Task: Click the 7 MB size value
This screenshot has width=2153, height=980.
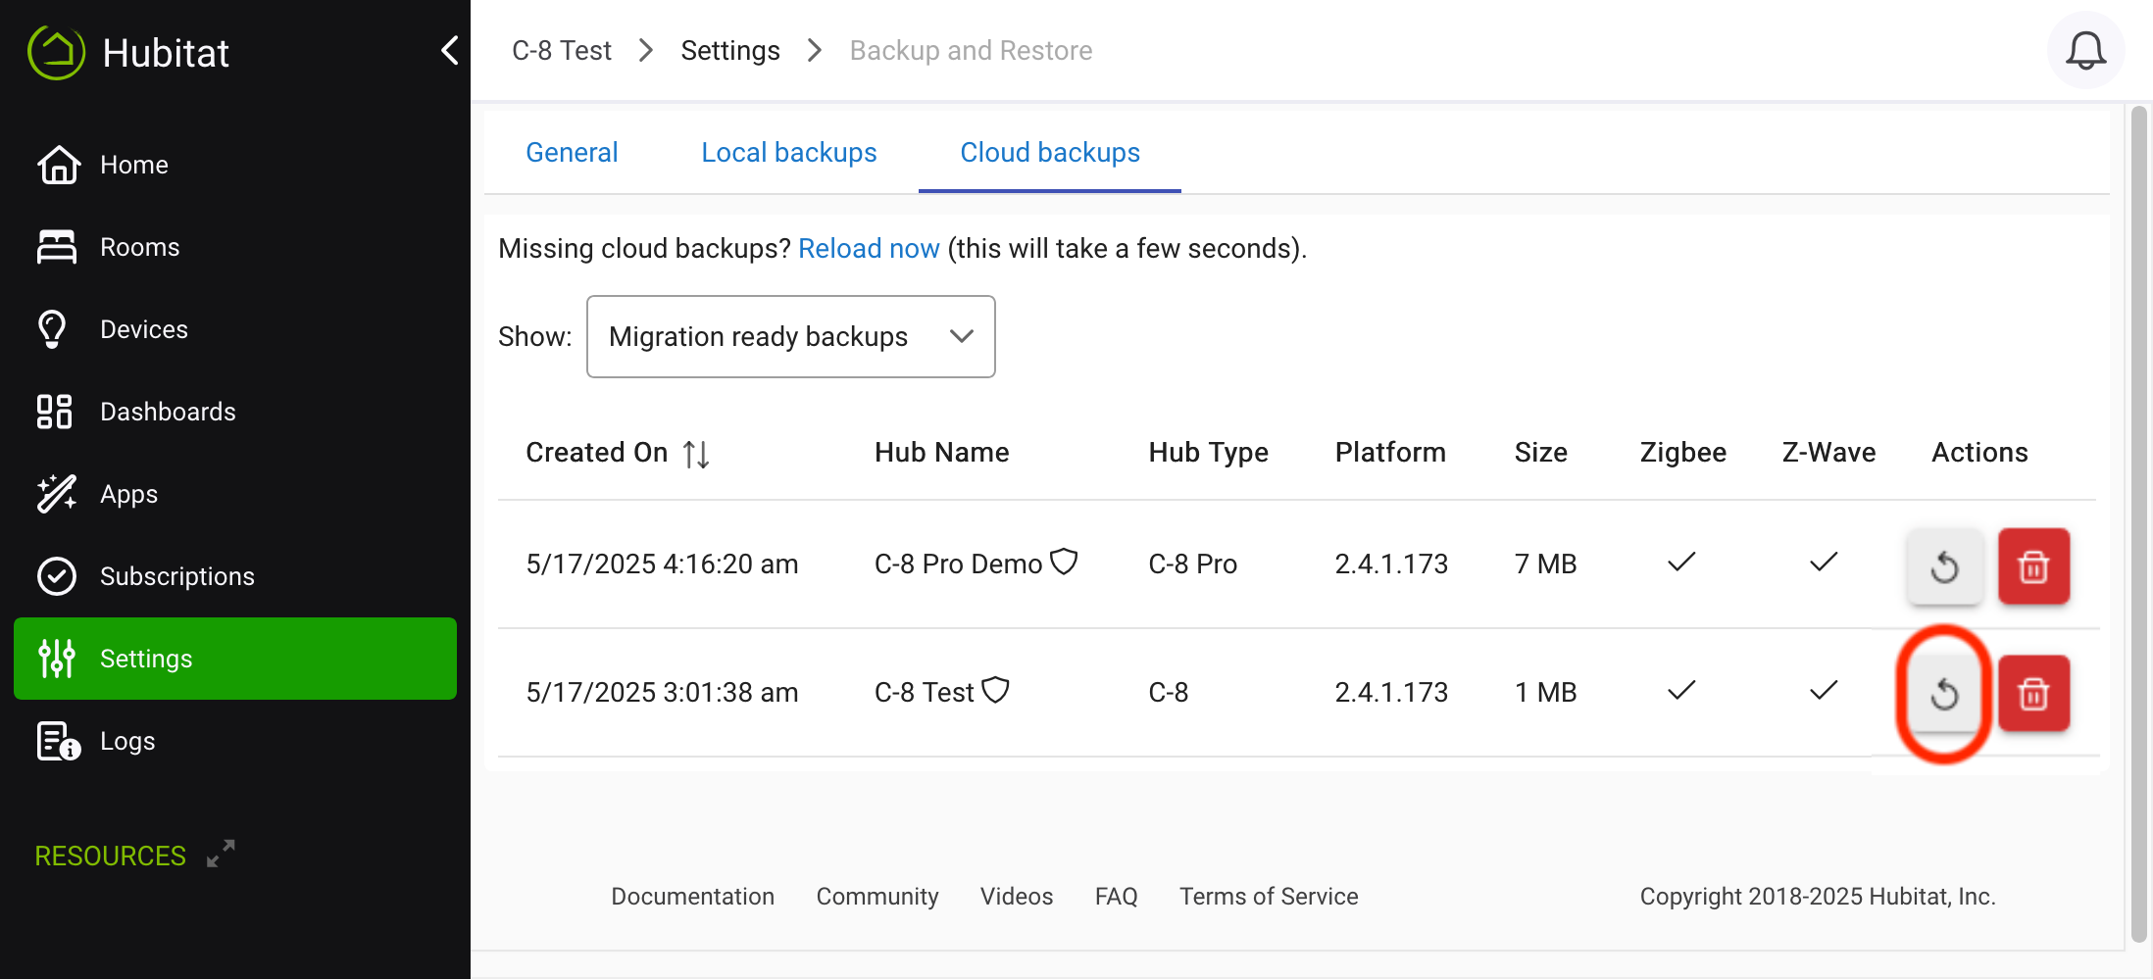Action: (1545, 564)
